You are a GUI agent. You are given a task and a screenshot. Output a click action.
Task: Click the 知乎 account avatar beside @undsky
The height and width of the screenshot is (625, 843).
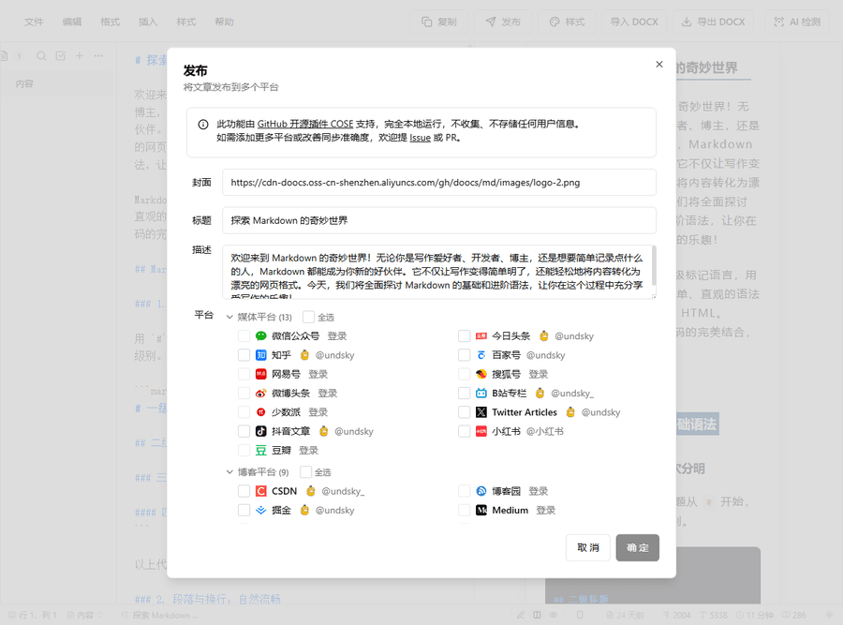[x=304, y=355]
